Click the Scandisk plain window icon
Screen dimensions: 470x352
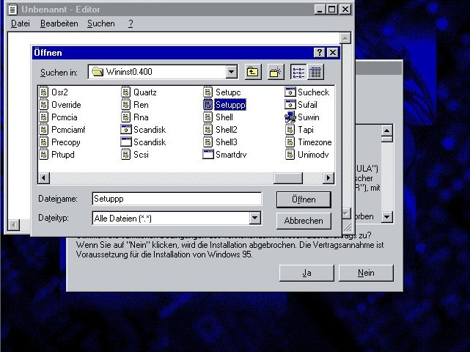coord(126,142)
